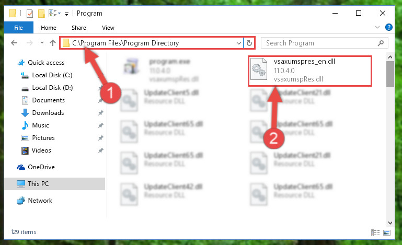402x245 pixels.
Task: Select Local Disk (D:) in sidebar
Action: coord(52,88)
